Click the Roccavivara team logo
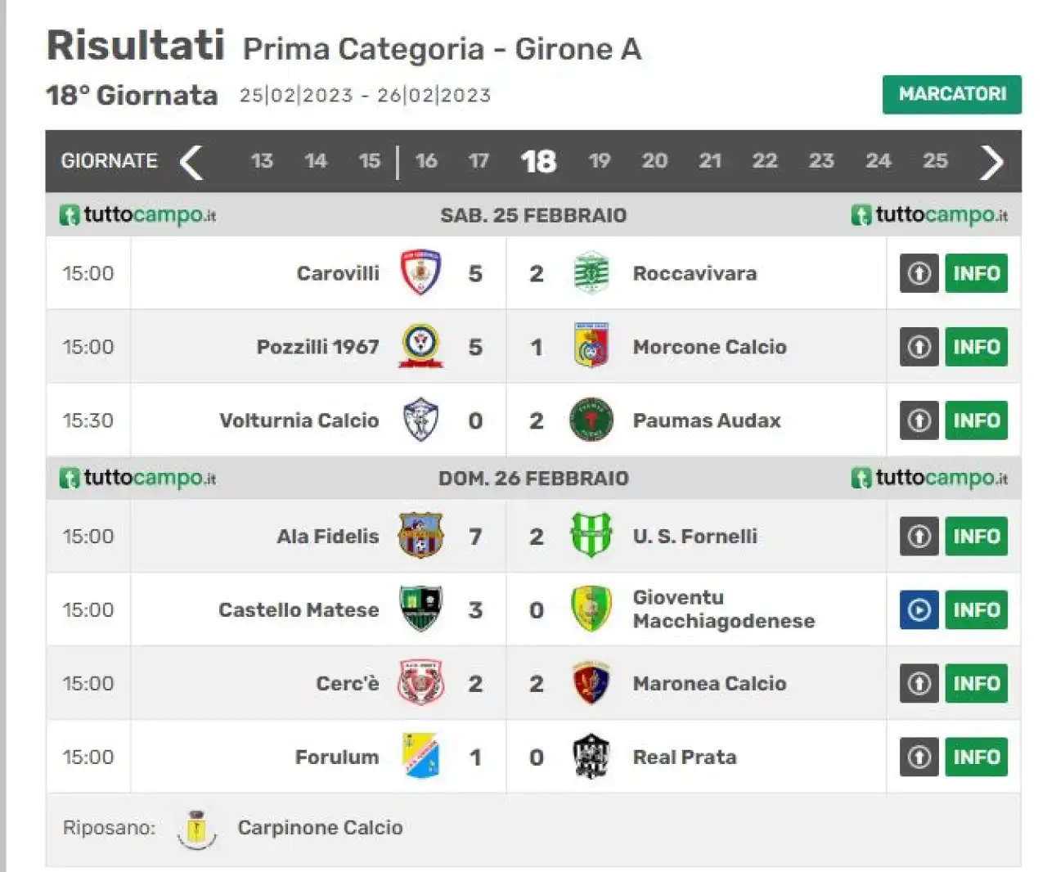 click(591, 272)
